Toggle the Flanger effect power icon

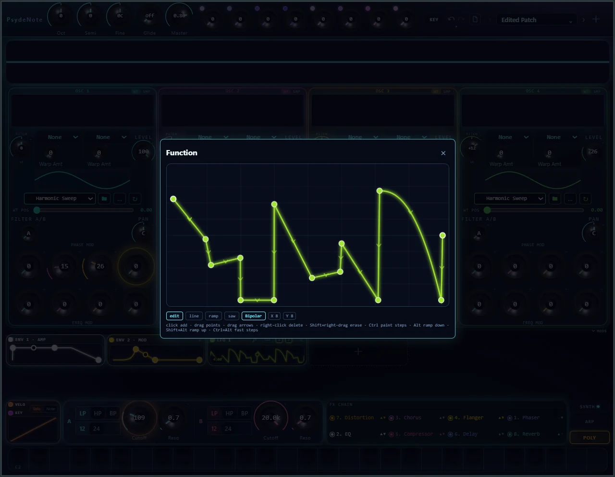(x=450, y=418)
